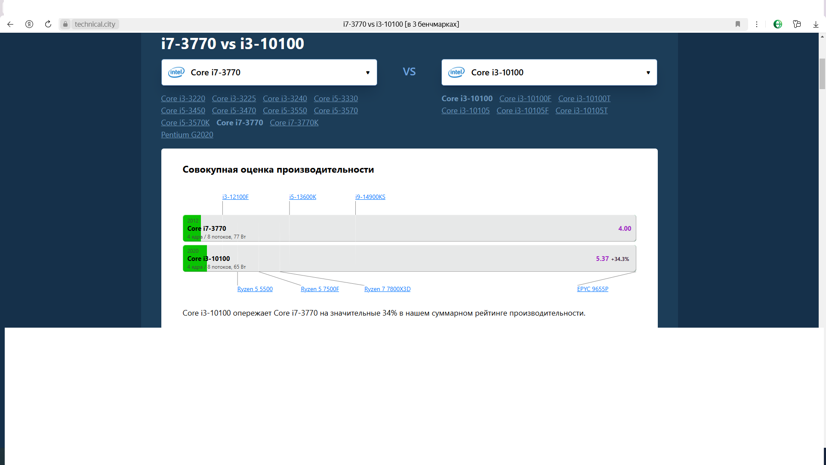Click the green protection extension icon

point(778,24)
